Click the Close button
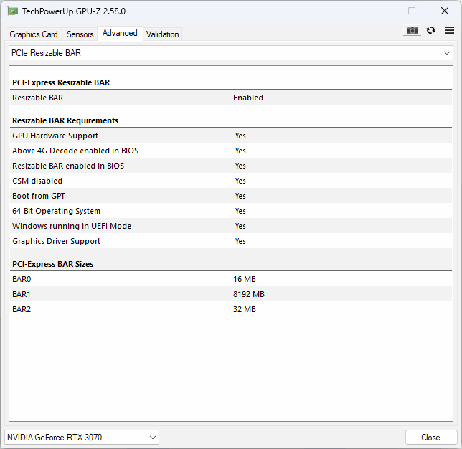 430,438
